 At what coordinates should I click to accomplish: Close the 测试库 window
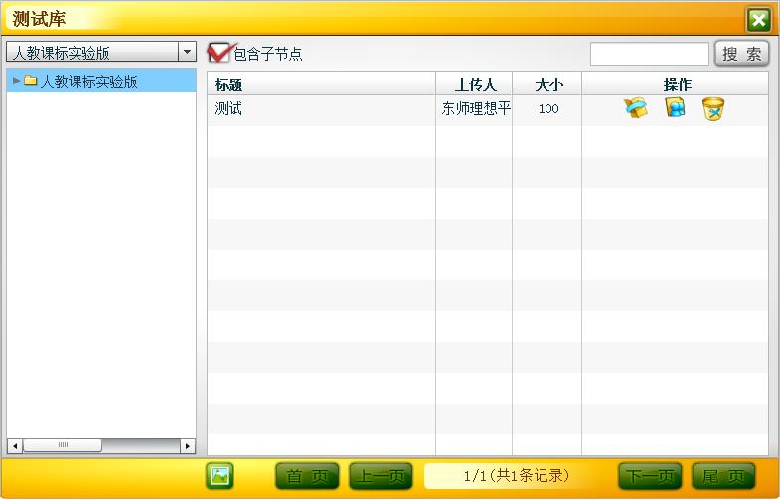758,20
